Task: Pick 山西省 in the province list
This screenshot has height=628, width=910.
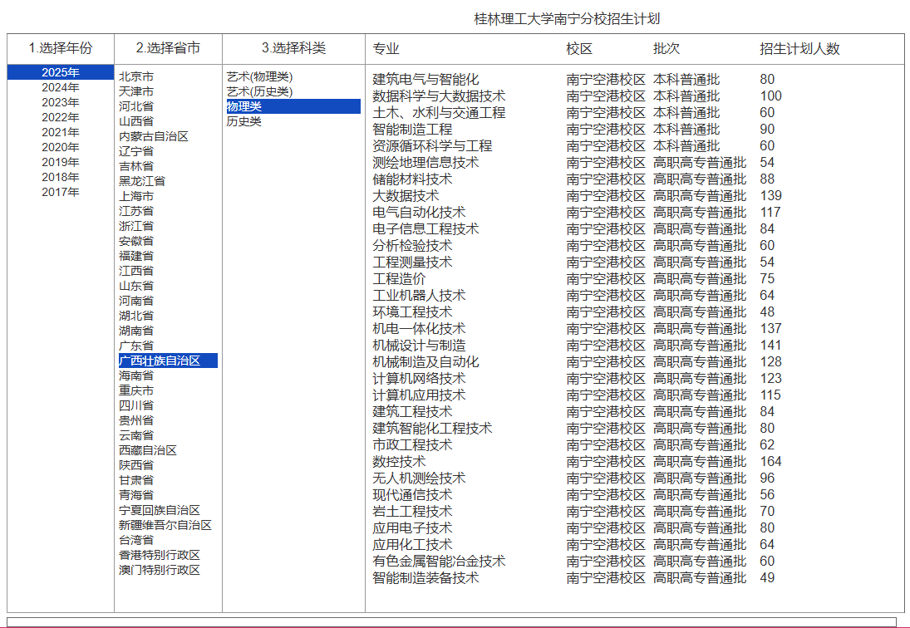Action: coord(136,122)
